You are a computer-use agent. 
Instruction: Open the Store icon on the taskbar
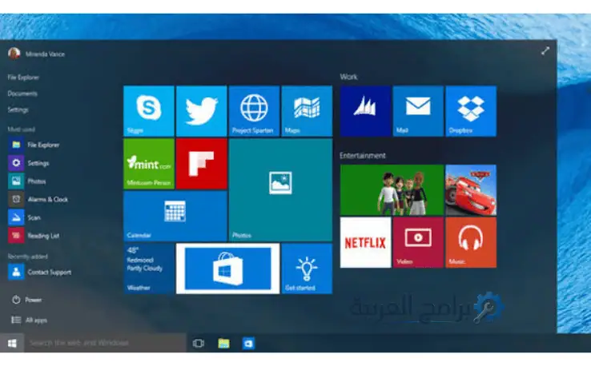tap(248, 343)
